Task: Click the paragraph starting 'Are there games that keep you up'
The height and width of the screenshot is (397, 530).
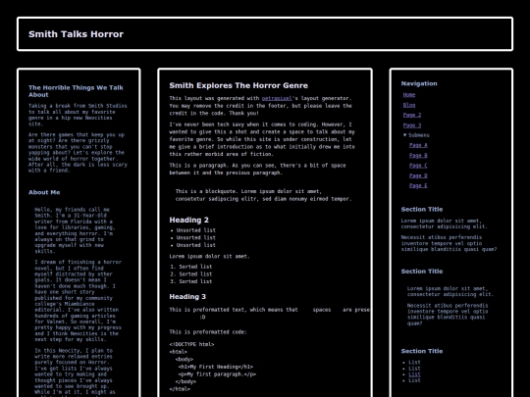Action: 78,153
